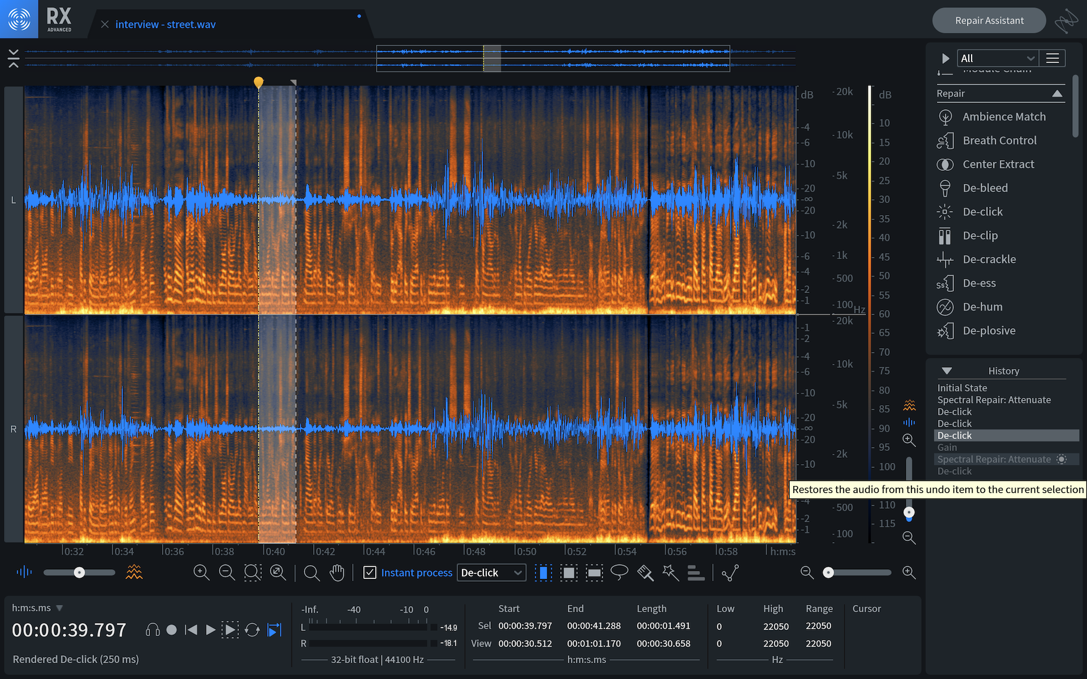
Task: Select the Magic Wand tool
Action: coord(670,573)
